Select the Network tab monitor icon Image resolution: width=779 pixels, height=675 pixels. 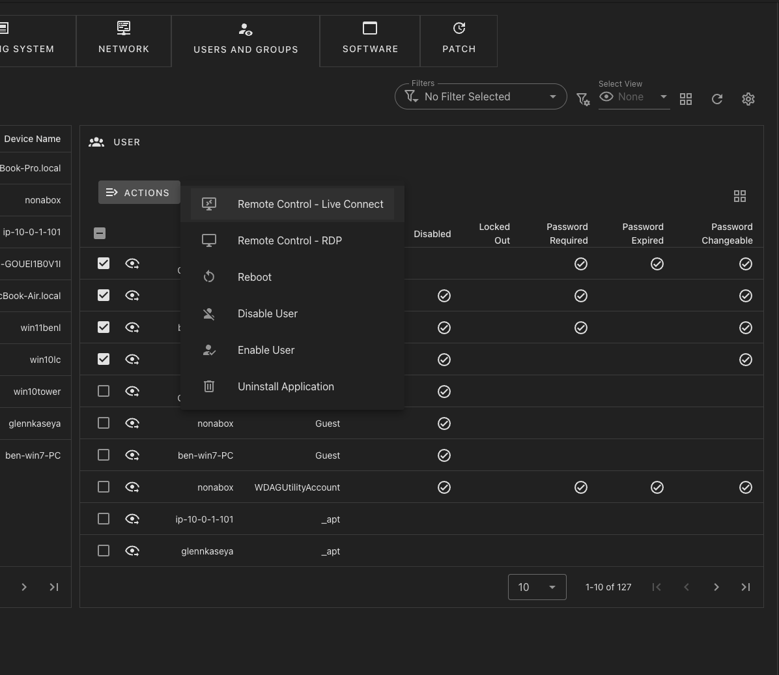[x=123, y=28]
